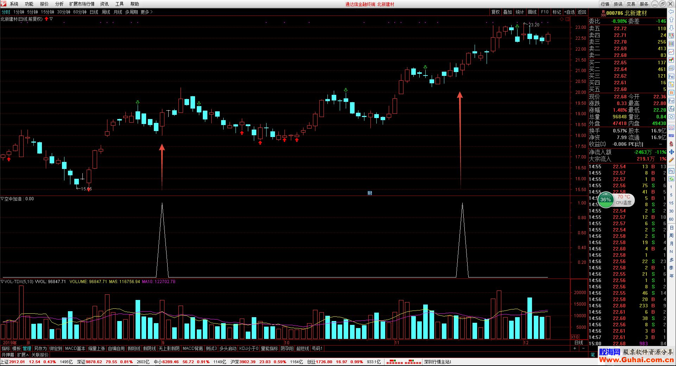Click the red dollar sign icon in sidebar
The image size is (676, 366).
tap(671, 144)
